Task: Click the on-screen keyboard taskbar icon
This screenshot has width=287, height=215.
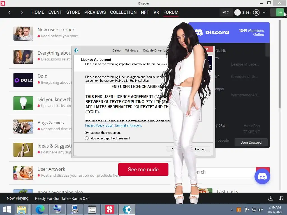Action: tap(57, 209)
